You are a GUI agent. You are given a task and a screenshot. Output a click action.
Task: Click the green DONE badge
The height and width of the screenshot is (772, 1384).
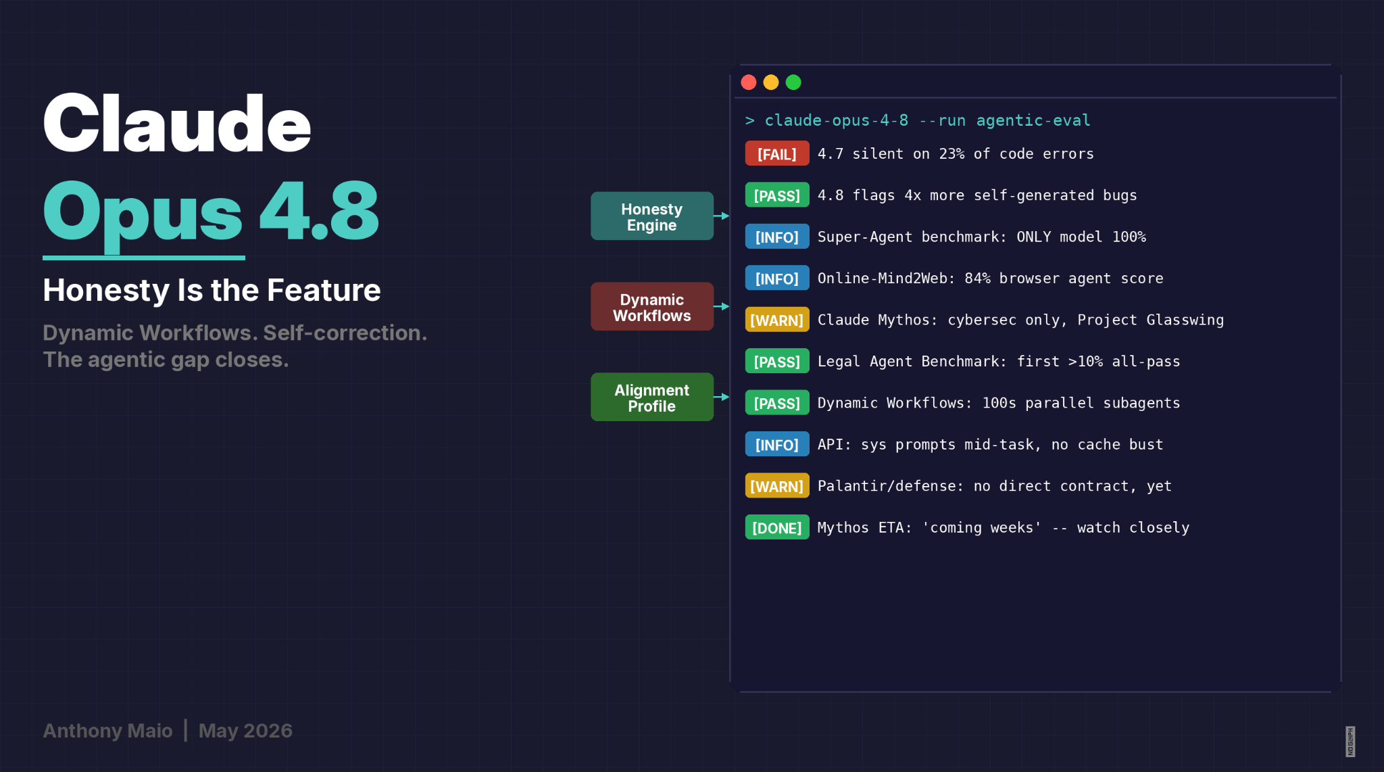tap(776, 528)
